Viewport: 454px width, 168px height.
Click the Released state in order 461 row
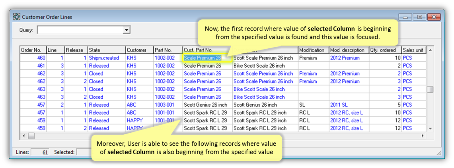(x=107, y=66)
